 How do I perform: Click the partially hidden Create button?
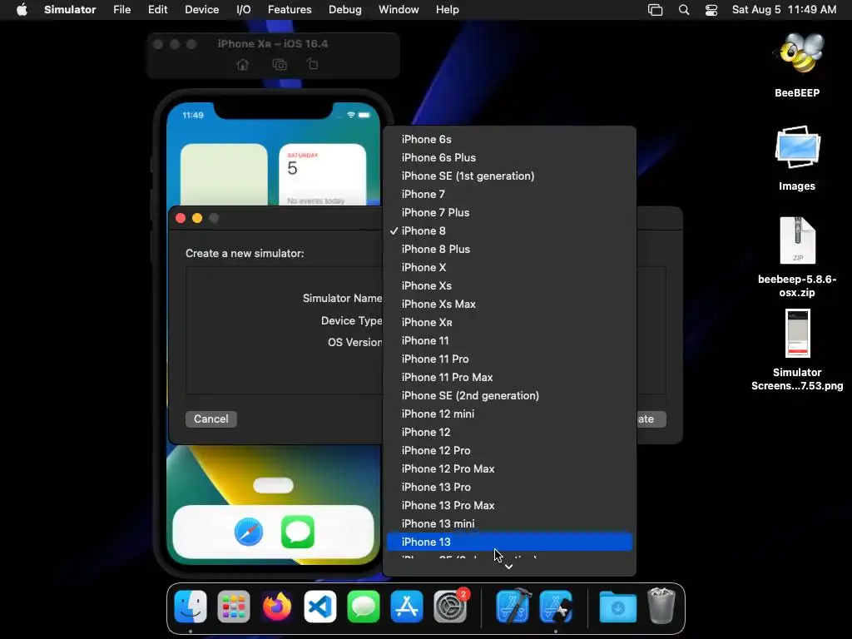pos(651,419)
